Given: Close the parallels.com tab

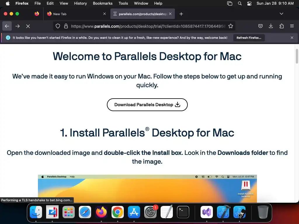Looking at the screenshot, I should point(170,14).
